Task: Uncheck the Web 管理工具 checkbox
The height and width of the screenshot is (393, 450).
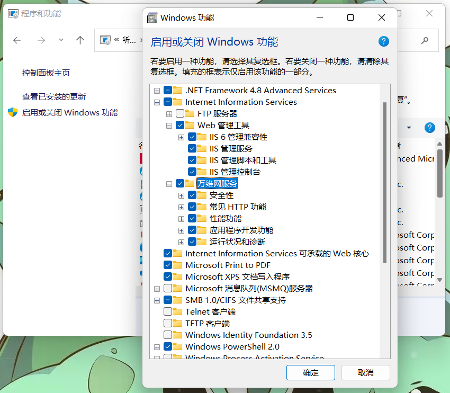Action: pos(180,125)
